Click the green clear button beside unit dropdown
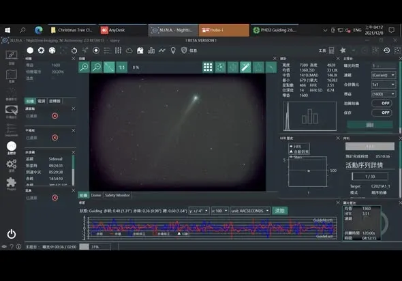 pyautogui.click(x=280, y=211)
